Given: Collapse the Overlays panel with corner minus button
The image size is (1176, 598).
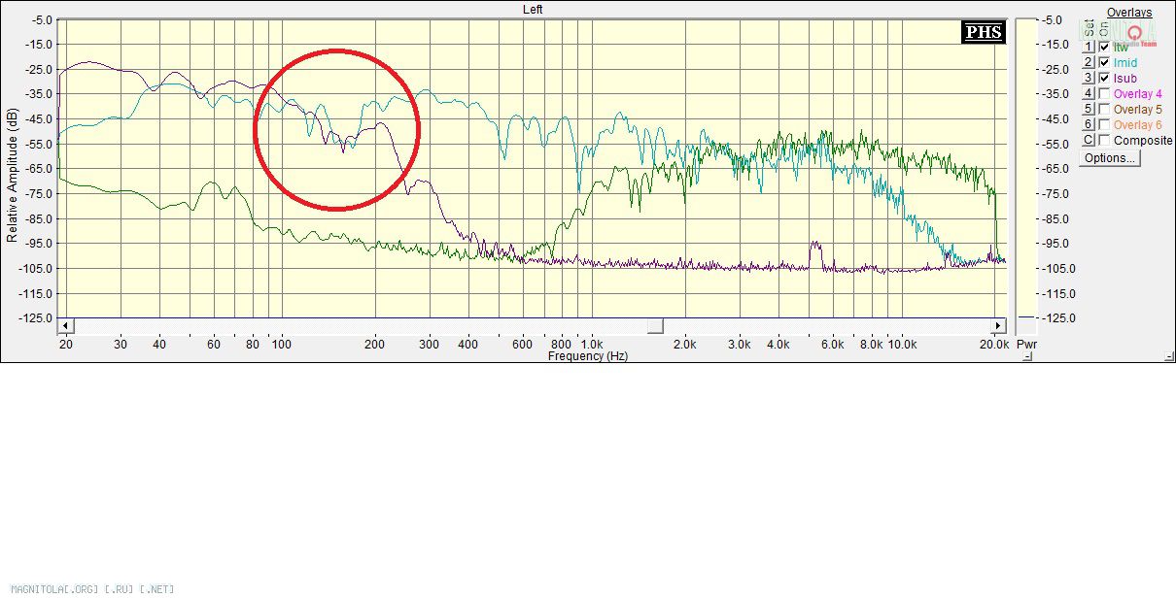Looking at the screenshot, I should click(1168, 357).
